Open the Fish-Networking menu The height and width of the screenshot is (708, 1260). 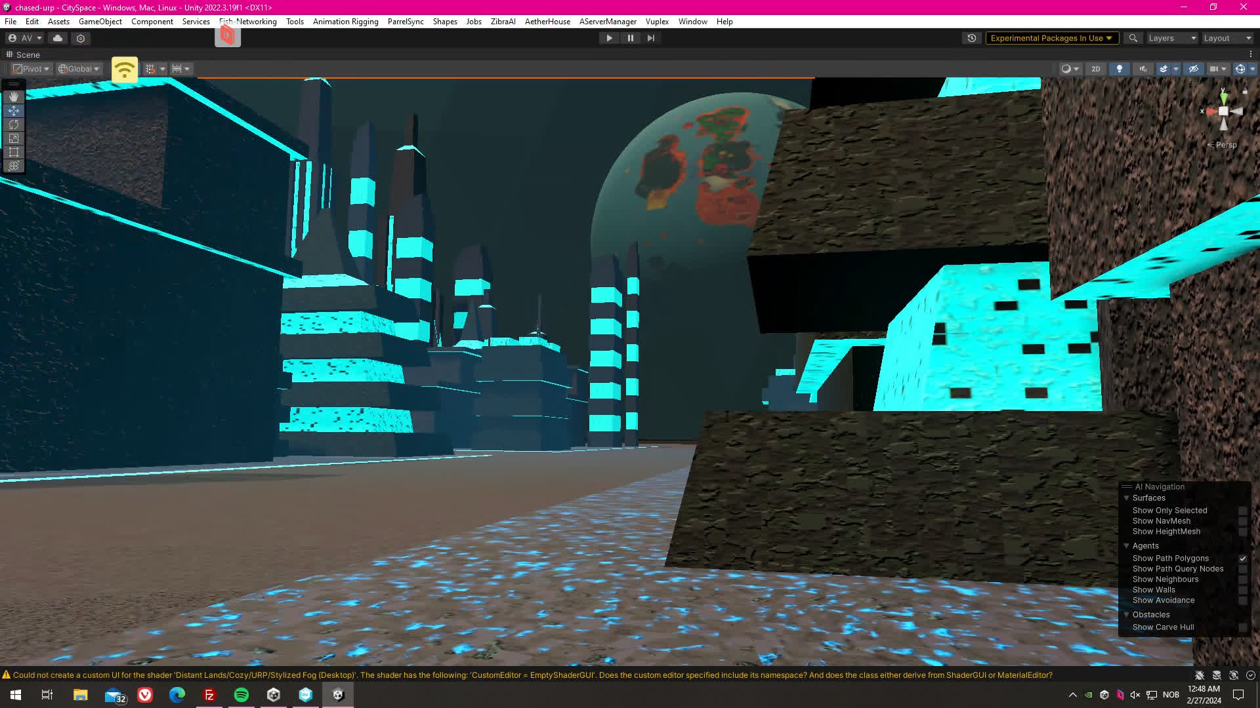(x=248, y=22)
